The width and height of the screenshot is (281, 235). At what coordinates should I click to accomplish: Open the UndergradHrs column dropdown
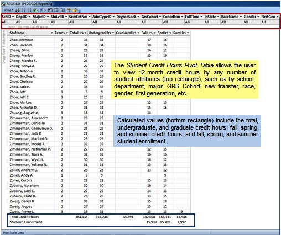coord(113,33)
